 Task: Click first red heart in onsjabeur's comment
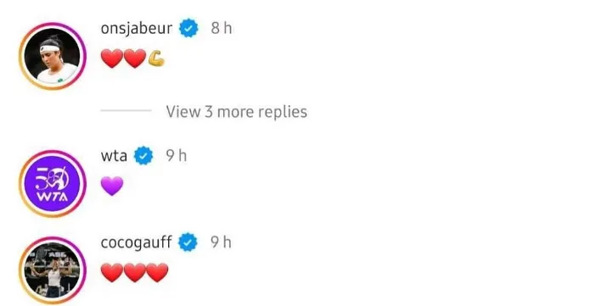coord(112,58)
